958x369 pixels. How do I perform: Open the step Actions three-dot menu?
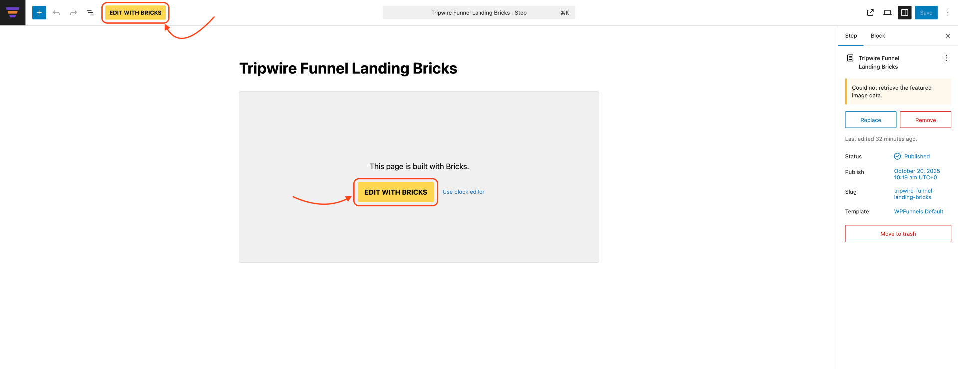(946, 58)
